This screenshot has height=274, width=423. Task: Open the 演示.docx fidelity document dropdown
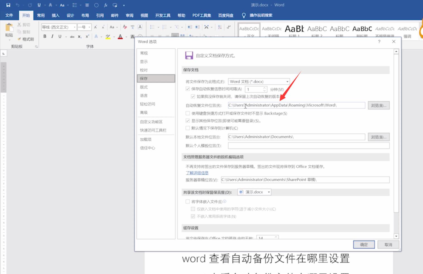pyautogui.click(x=254, y=192)
